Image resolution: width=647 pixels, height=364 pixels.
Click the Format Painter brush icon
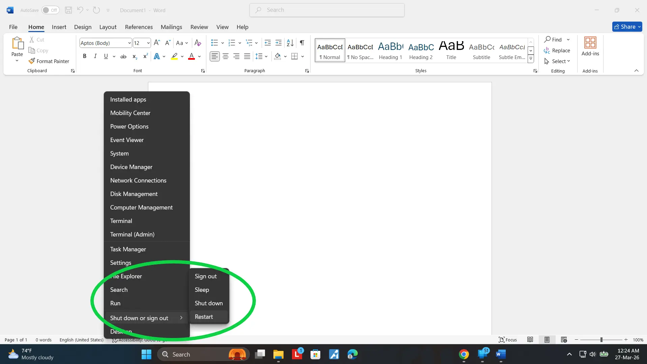32,61
